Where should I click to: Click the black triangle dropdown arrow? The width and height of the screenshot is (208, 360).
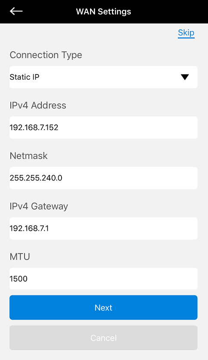click(185, 77)
